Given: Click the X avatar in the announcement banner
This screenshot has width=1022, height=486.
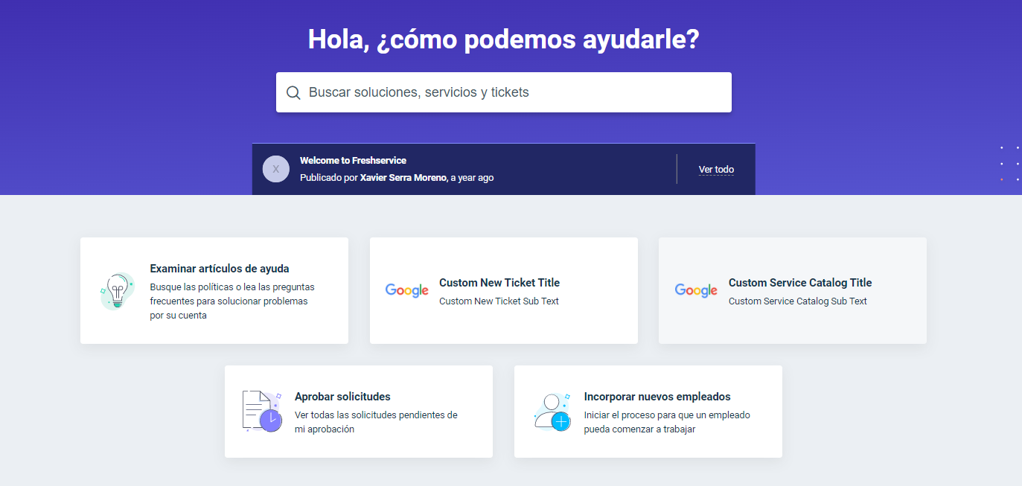Looking at the screenshot, I should coord(275,169).
